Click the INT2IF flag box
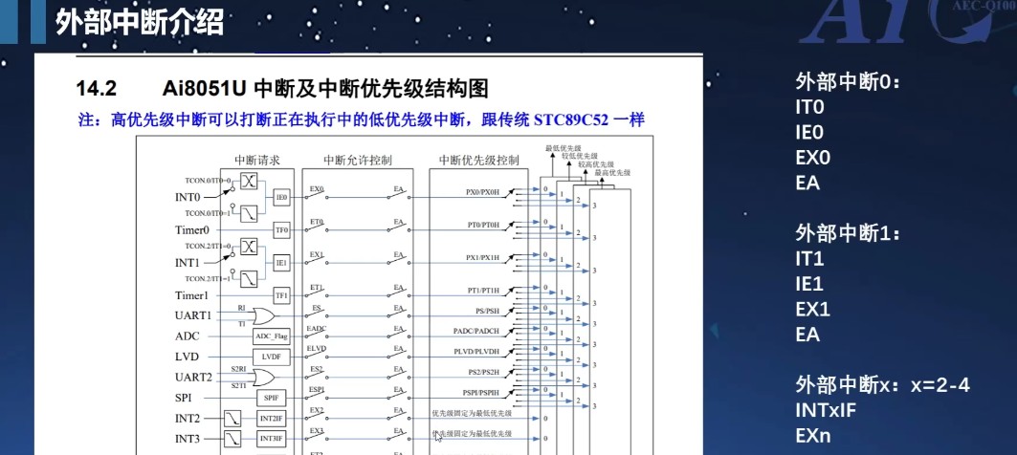Screen dimensions: 1017x455 tap(271, 418)
